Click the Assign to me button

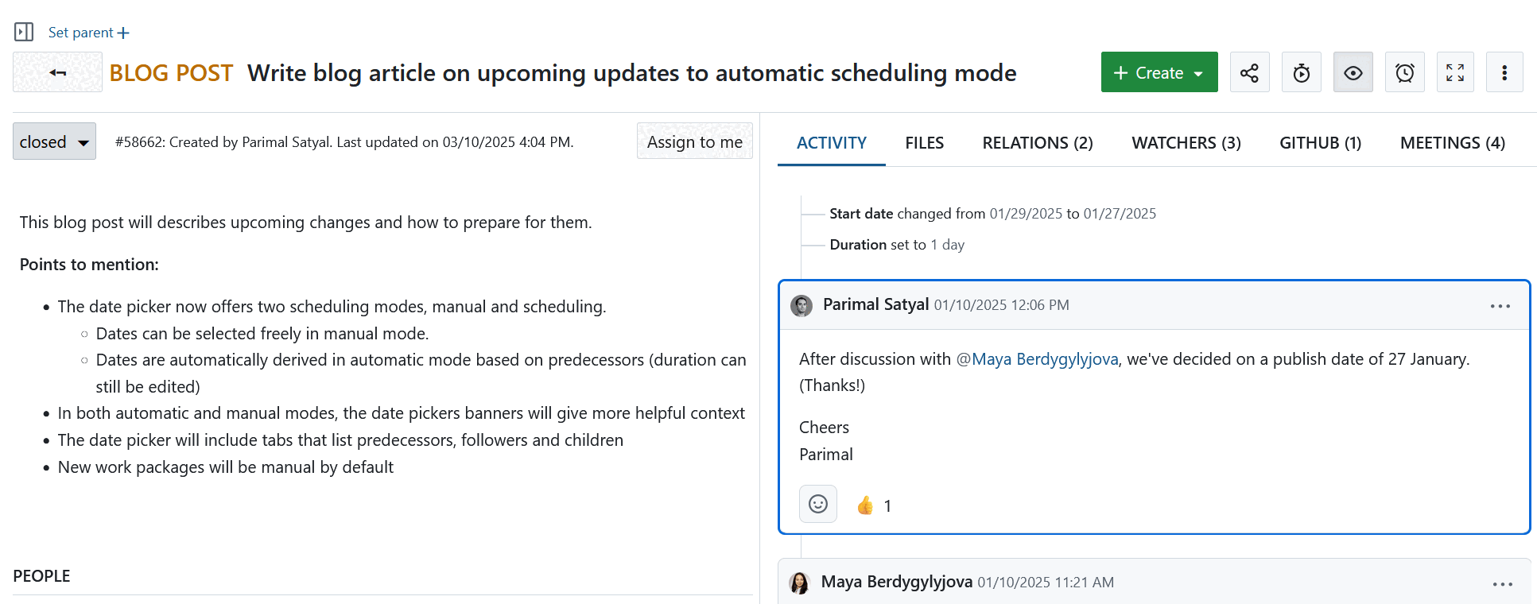pyautogui.click(x=694, y=141)
